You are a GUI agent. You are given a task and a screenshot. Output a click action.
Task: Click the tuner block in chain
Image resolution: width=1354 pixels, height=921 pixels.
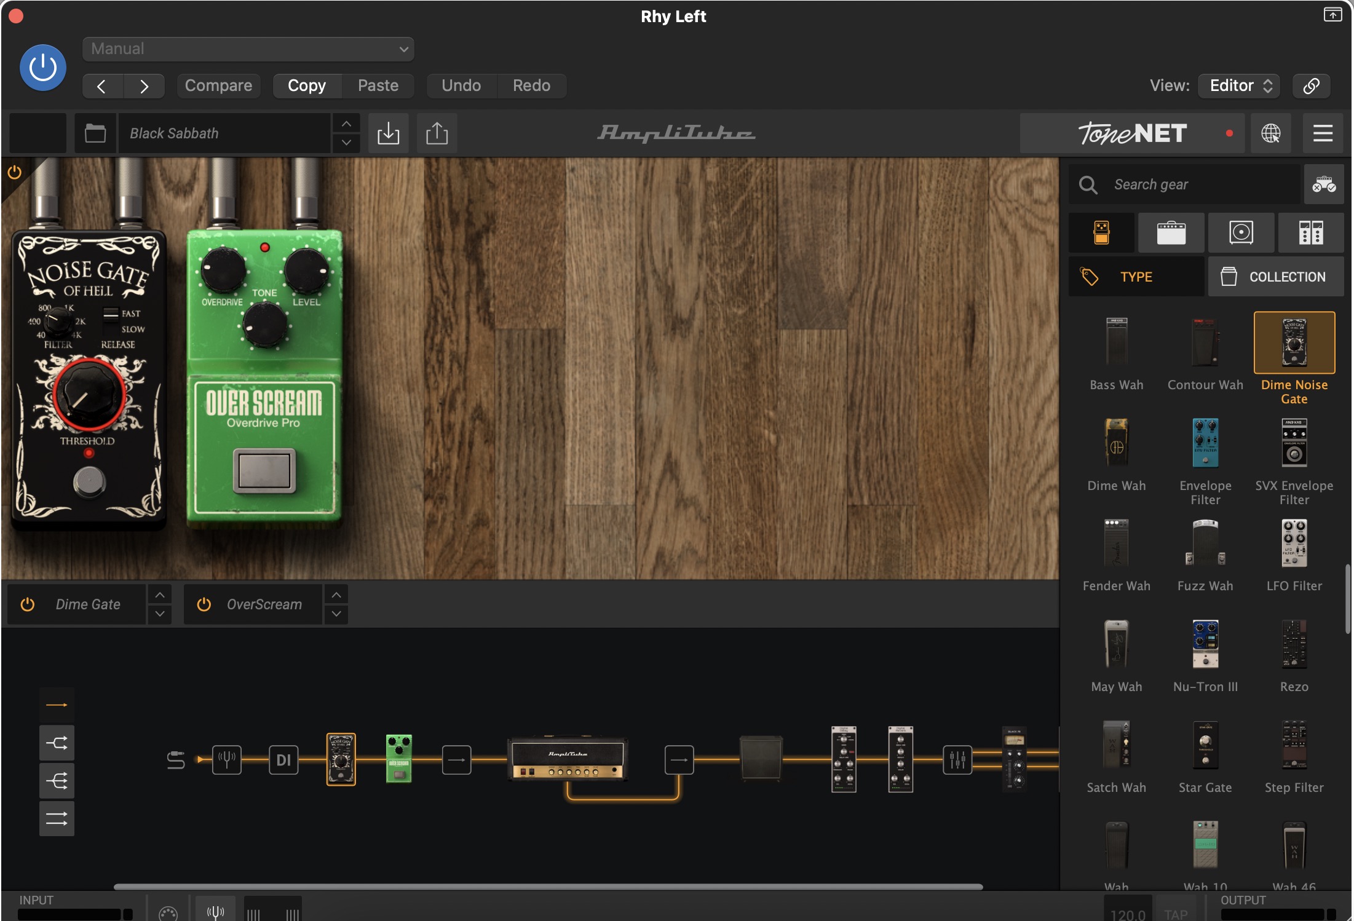227,760
